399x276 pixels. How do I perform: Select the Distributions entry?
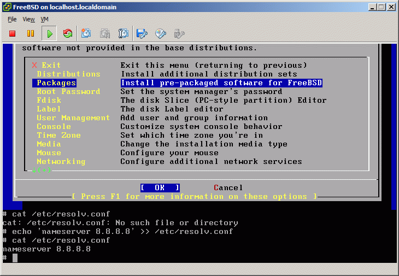(x=68, y=74)
